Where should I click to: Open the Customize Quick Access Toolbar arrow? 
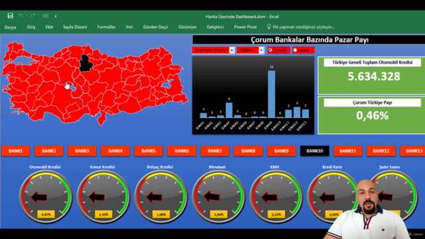tap(56, 16)
